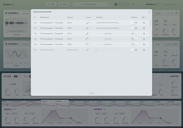Click curve shape icon for row 04
The width and height of the screenshot is (183, 128).
pos(88,39)
